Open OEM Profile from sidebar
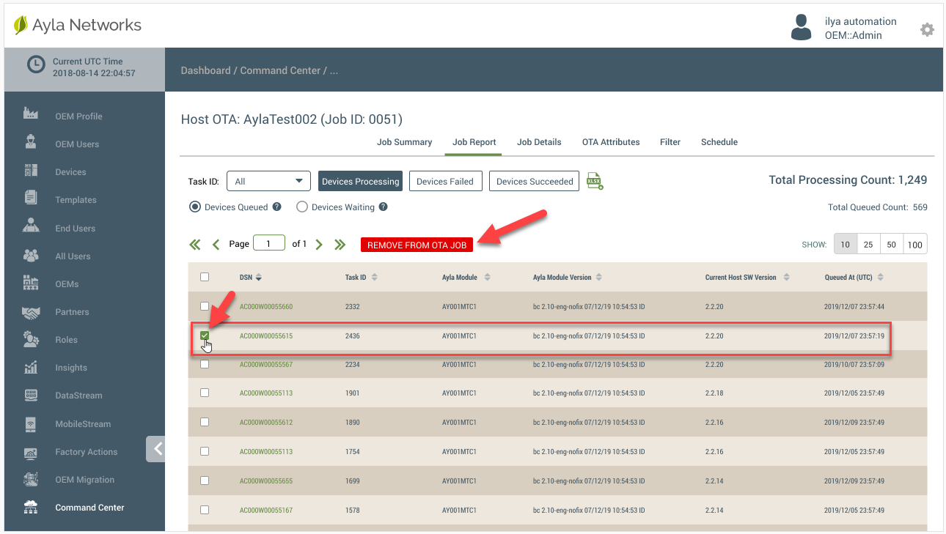 (78, 116)
